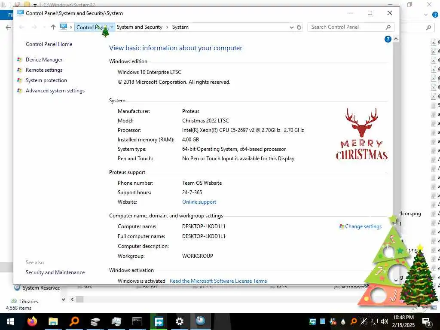Screen dimensions: 440x330
Task: Click the Control Panel breadcrumb
Action: coord(92,27)
